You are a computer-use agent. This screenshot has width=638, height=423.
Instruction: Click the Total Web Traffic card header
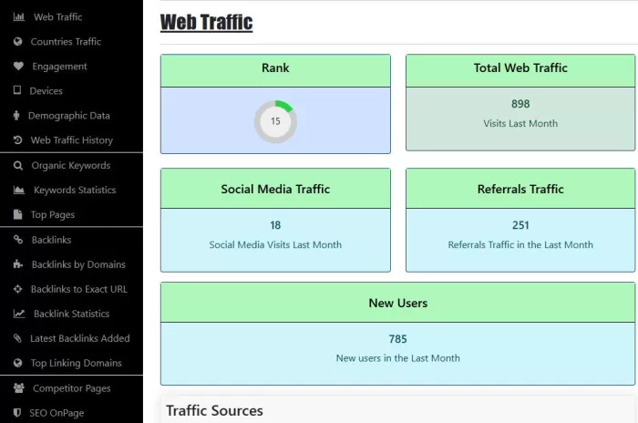[520, 70]
